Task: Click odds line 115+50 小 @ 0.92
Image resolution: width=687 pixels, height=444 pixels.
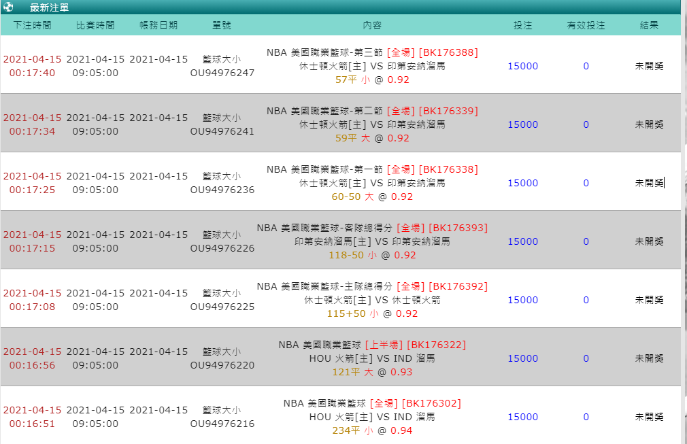Action: [372, 313]
